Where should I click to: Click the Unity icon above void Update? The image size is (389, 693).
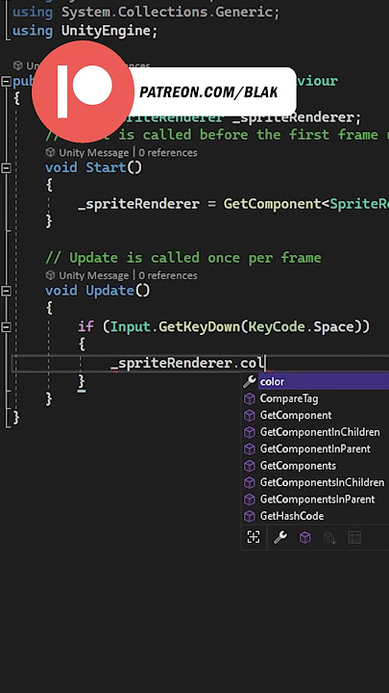pos(51,275)
